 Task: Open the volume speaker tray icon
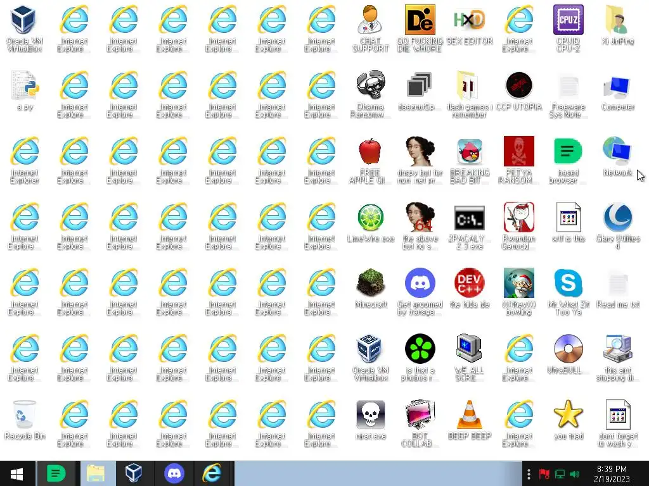pyautogui.click(x=574, y=473)
